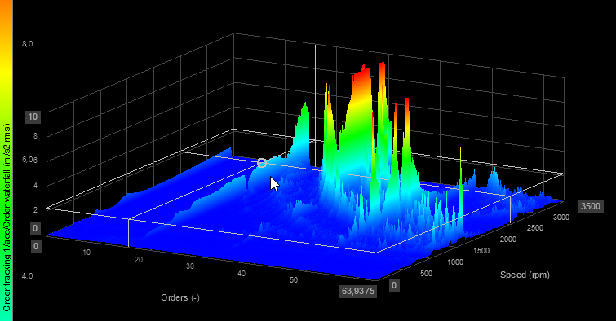Click the Orders (-) axis label
Viewport: 616px width, 321px height.
tap(180, 297)
